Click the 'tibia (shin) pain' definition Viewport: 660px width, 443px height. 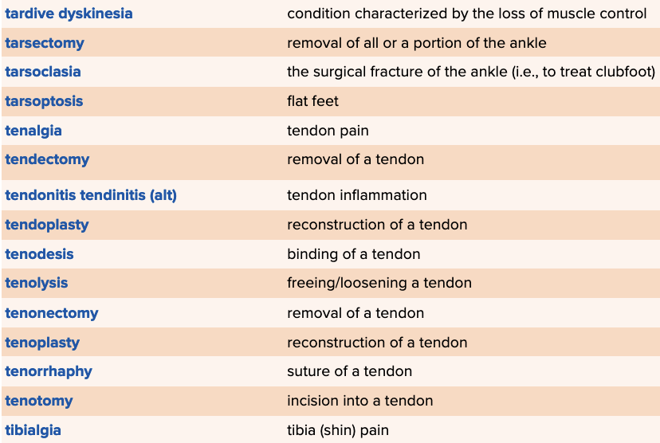[338, 430]
